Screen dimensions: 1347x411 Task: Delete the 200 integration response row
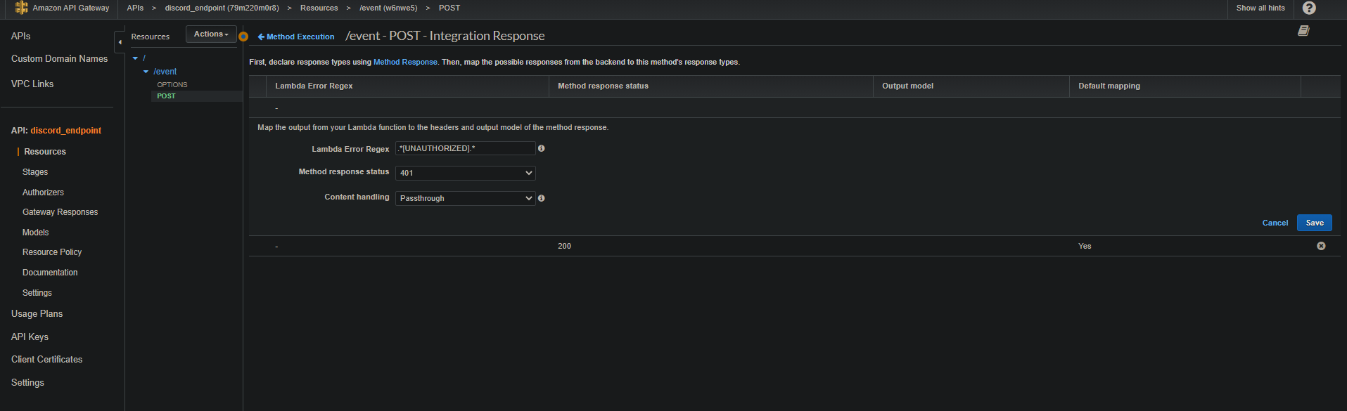[1321, 246]
